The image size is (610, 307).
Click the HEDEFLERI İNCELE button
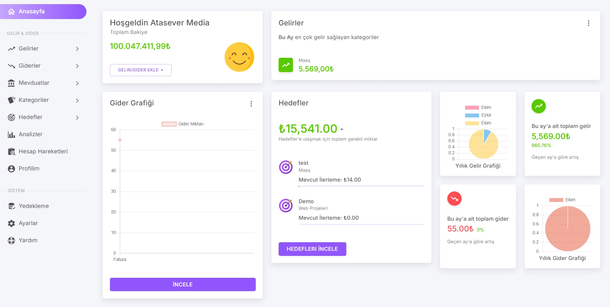pos(312,249)
